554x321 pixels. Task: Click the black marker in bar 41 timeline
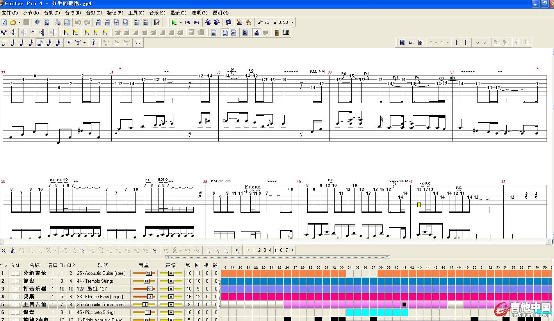[404, 304]
